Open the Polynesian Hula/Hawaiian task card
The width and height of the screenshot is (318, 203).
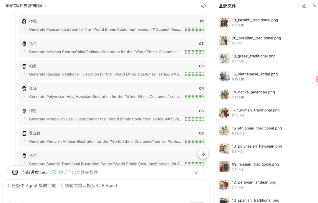pyautogui.click(x=112, y=93)
